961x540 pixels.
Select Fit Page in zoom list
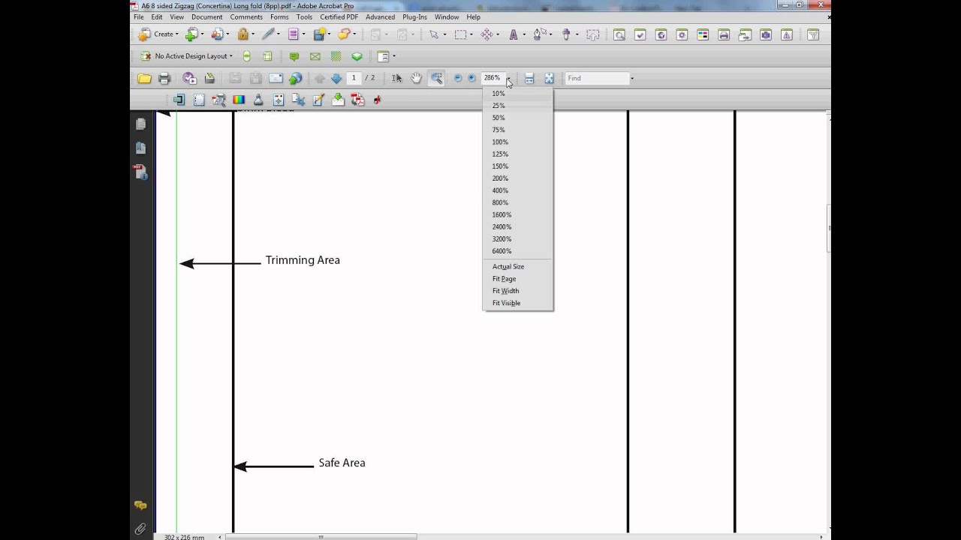pos(517,279)
